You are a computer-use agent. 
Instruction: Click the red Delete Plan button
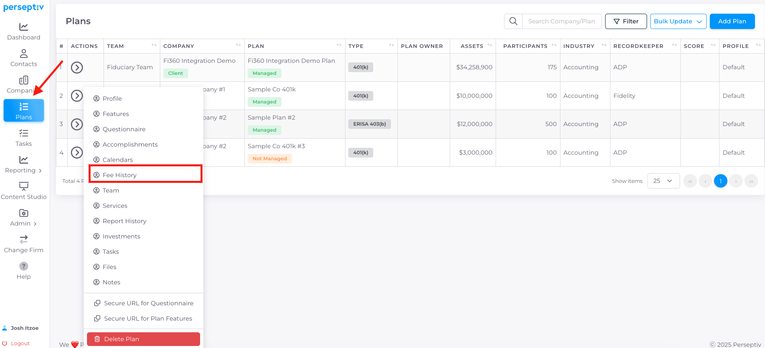pyautogui.click(x=143, y=339)
